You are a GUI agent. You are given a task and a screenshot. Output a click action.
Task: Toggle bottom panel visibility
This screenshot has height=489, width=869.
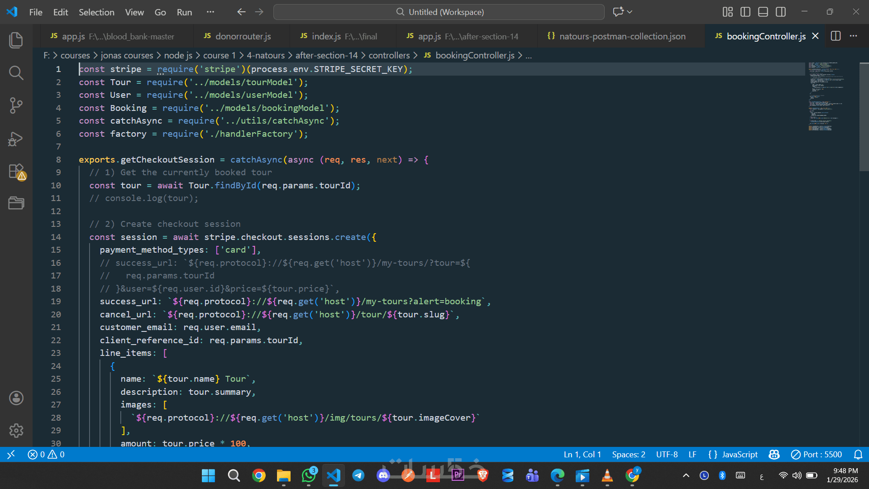pos(763,12)
